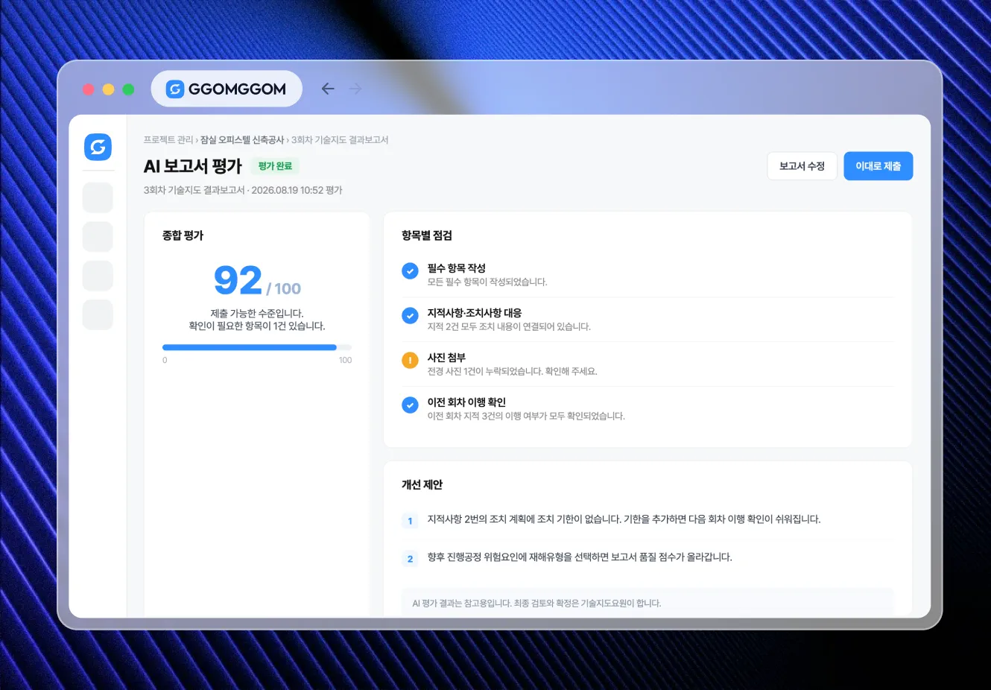Click the 92 score number
Screen dimensions: 991x690
238,280
